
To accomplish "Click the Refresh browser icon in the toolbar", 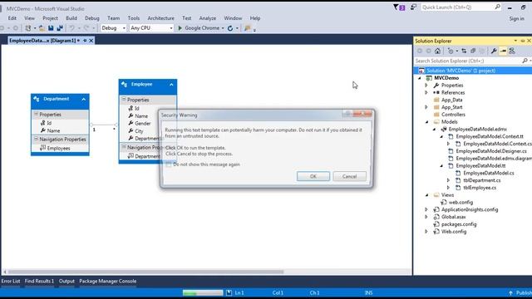I will (x=230, y=28).
